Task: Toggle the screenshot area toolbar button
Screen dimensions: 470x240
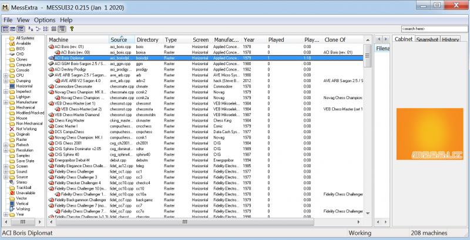Action: tap(12, 28)
